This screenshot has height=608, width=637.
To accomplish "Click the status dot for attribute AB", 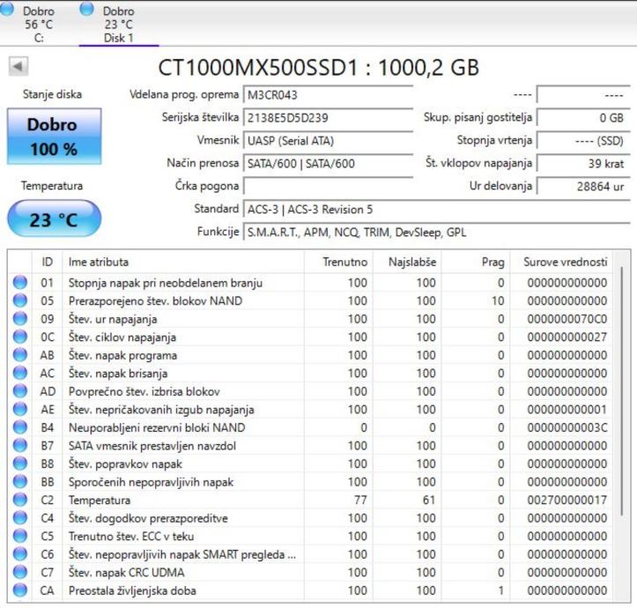I will point(20,355).
